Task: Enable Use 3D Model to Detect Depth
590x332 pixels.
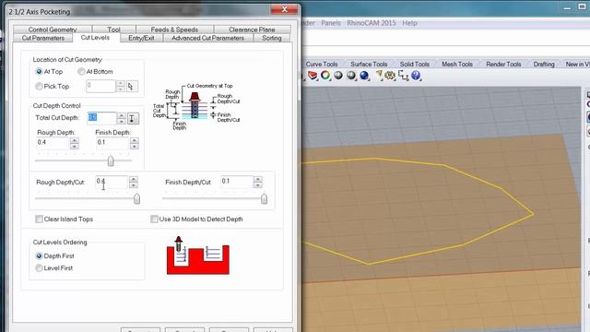Action: point(154,219)
